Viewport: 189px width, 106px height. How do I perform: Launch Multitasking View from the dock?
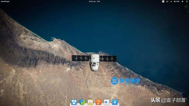(74, 102)
